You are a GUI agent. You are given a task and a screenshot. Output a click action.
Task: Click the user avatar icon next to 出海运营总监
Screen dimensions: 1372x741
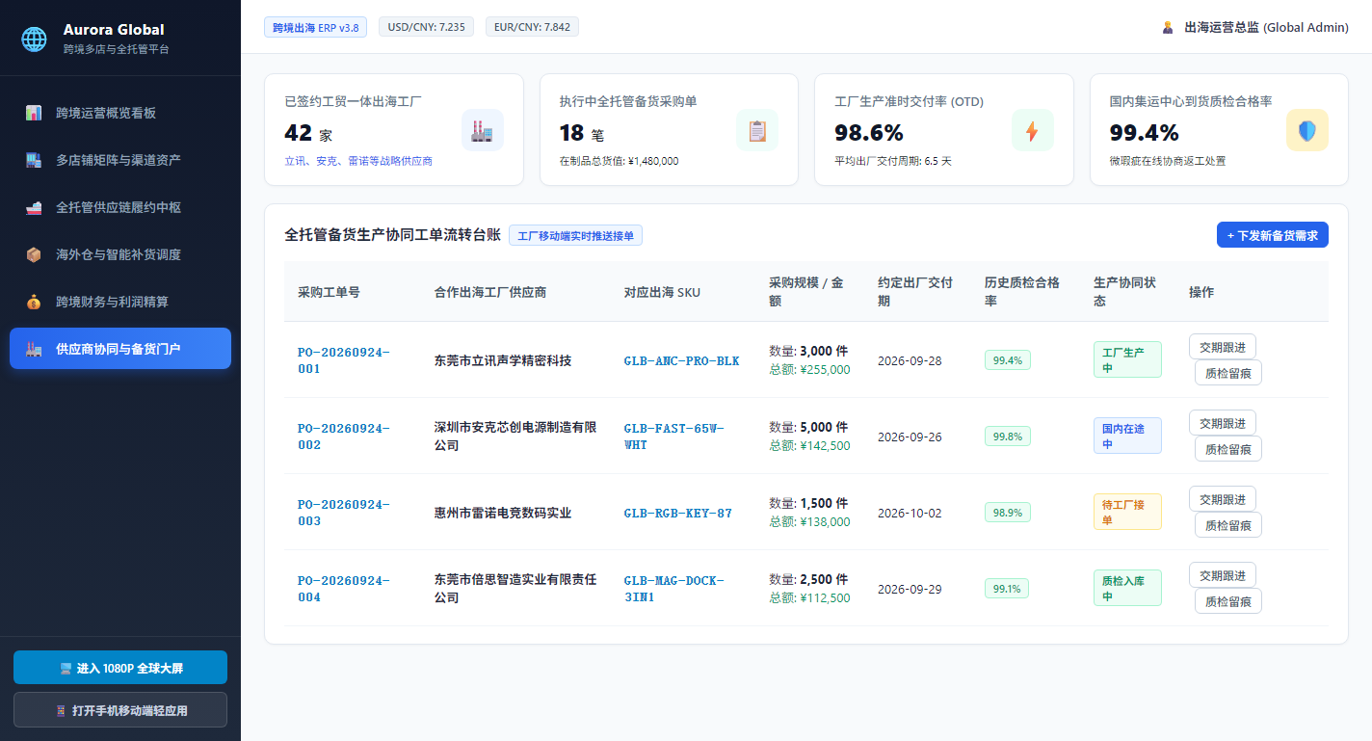1168,27
